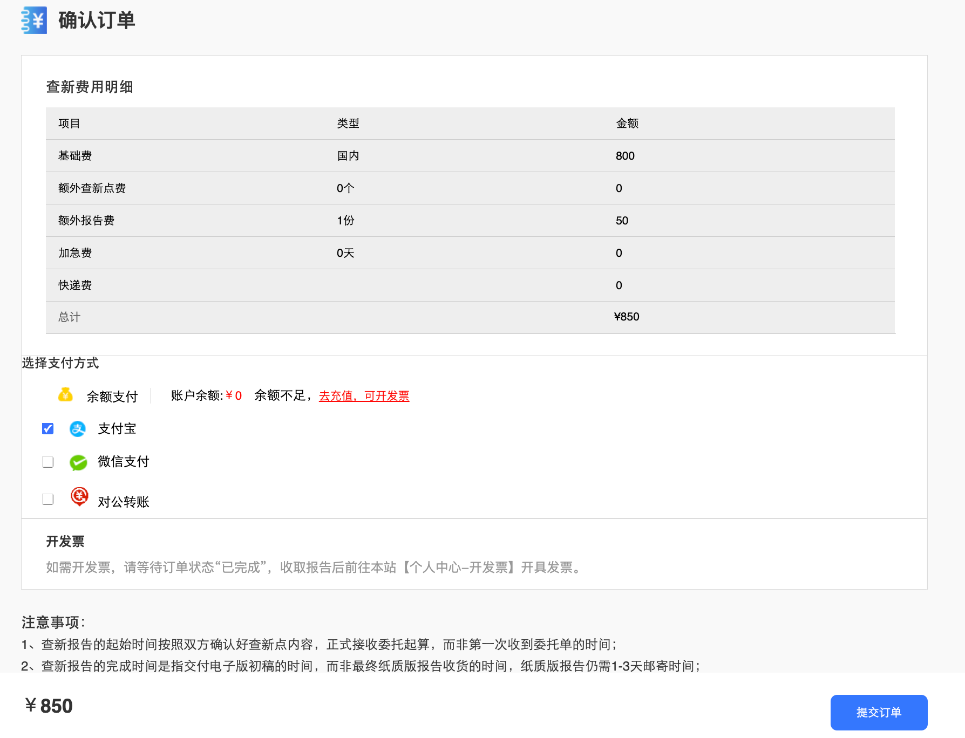Submit the order with 提交订单 button
965x738 pixels.
point(879,712)
